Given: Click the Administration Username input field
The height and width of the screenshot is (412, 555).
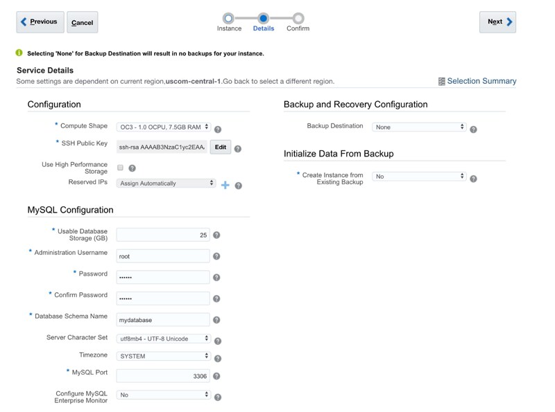Looking at the screenshot, I should 163,256.
